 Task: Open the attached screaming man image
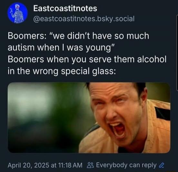pyautogui.click(x=89, y=118)
